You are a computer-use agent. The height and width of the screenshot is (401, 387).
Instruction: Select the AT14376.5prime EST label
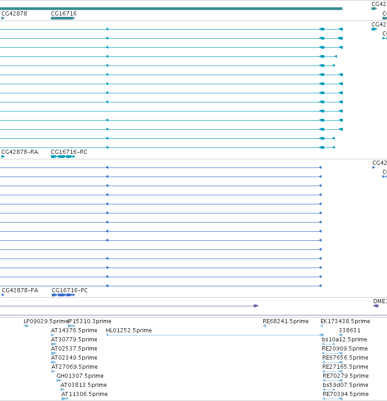tap(74, 330)
